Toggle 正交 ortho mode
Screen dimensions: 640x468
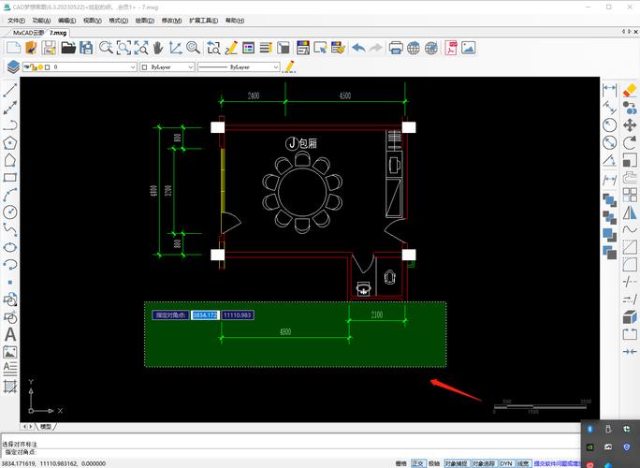pyautogui.click(x=417, y=462)
